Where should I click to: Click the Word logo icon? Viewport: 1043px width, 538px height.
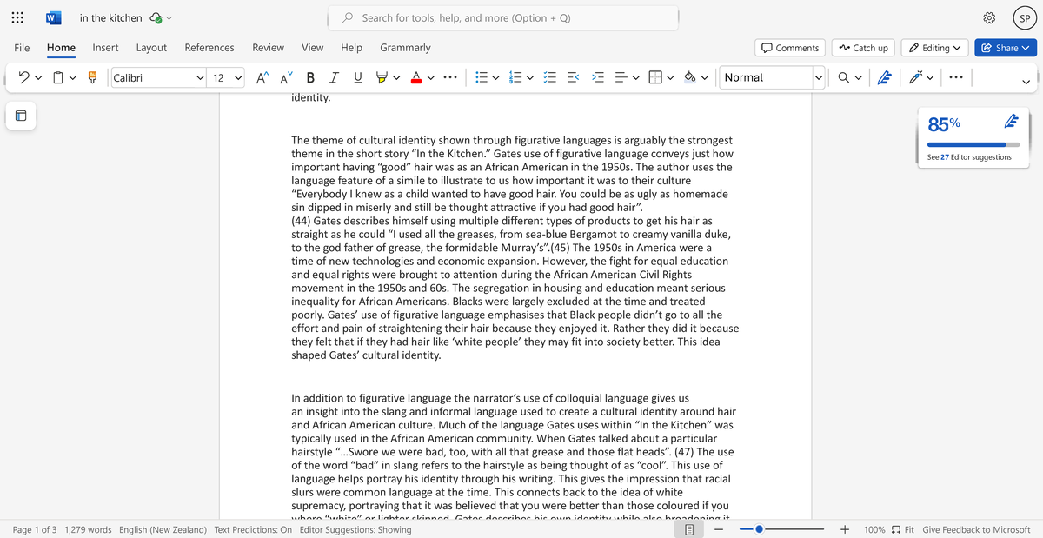point(54,17)
